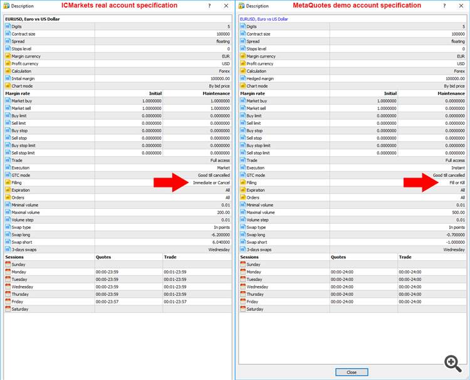The image size is (470, 380).
Task: Click Swap short value 6.040000
Action: (221, 242)
